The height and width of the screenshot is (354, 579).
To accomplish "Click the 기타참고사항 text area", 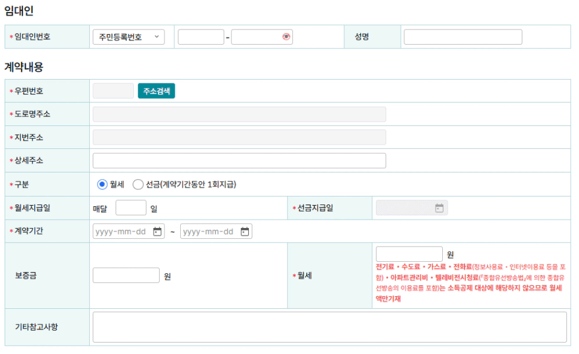I will tap(330, 327).
